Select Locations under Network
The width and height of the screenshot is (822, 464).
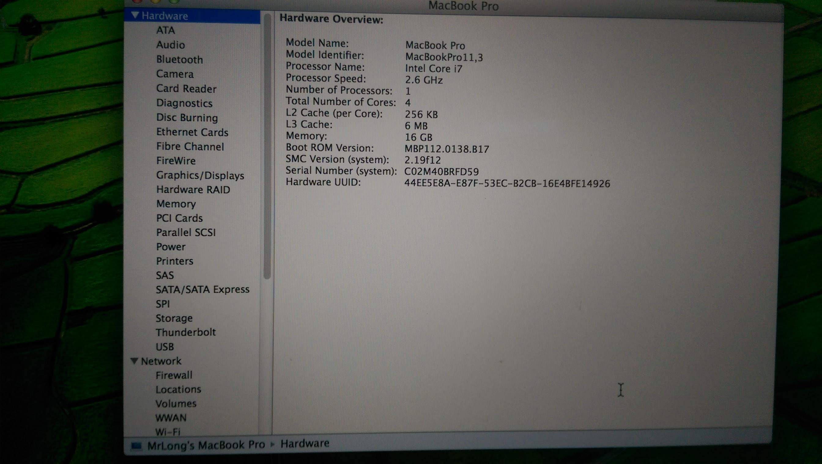point(178,390)
